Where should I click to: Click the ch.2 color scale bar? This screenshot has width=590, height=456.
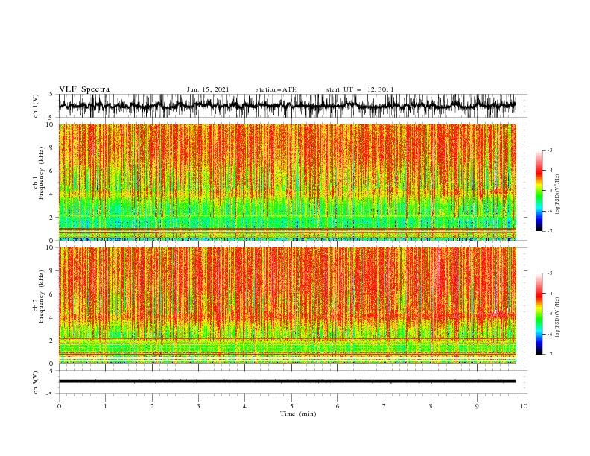click(539, 314)
